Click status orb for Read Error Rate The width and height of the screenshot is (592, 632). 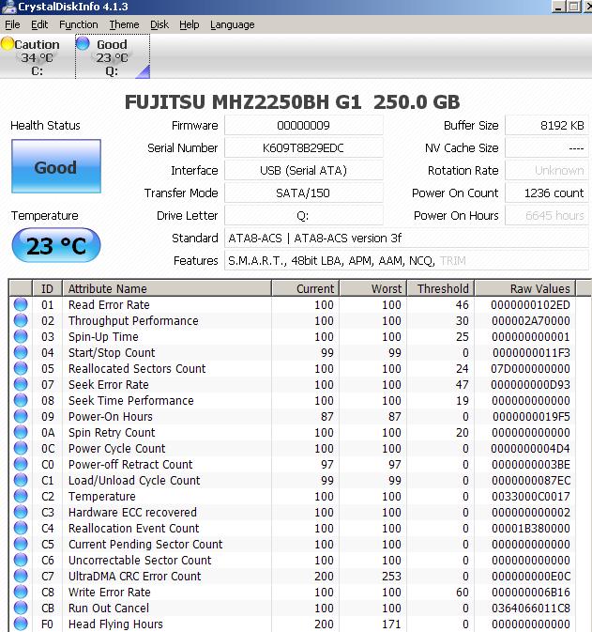21,304
